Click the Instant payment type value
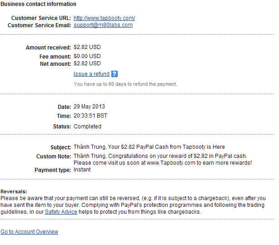 [x=82, y=170]
